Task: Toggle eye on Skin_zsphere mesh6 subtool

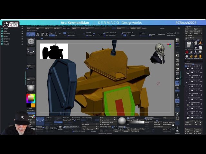Action: point(201,77)
